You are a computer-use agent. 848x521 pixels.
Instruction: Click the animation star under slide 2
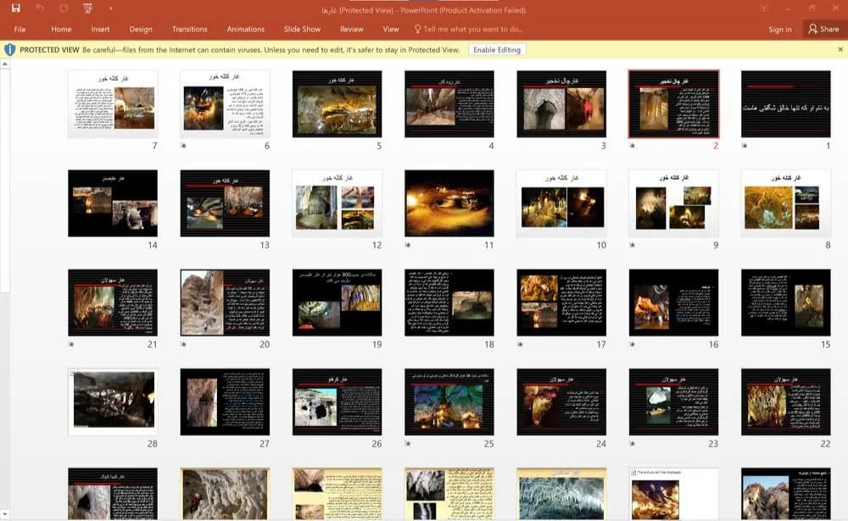pos(633,146)
